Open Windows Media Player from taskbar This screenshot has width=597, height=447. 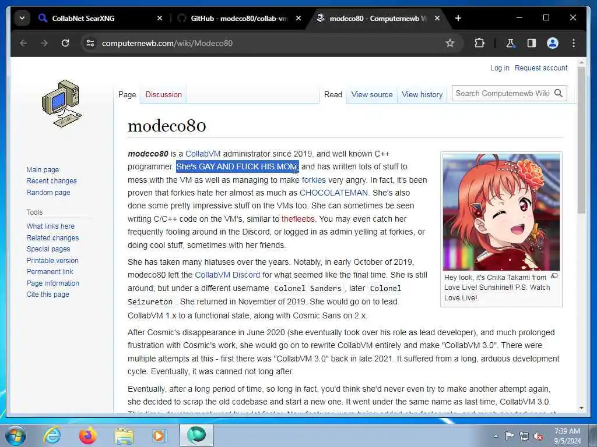point(159,435)
